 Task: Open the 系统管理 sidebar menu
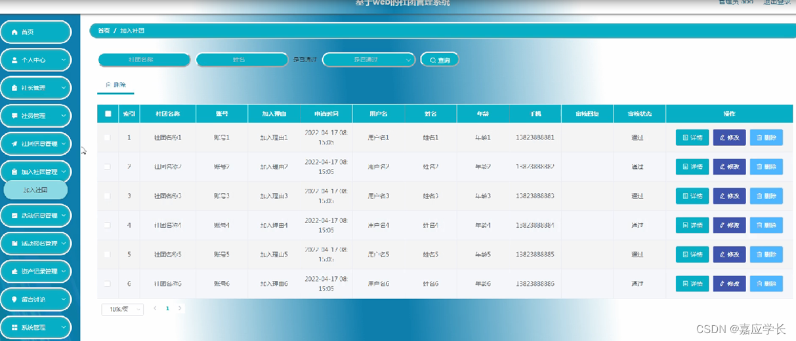pyautogui.click(x=35, y=327)
